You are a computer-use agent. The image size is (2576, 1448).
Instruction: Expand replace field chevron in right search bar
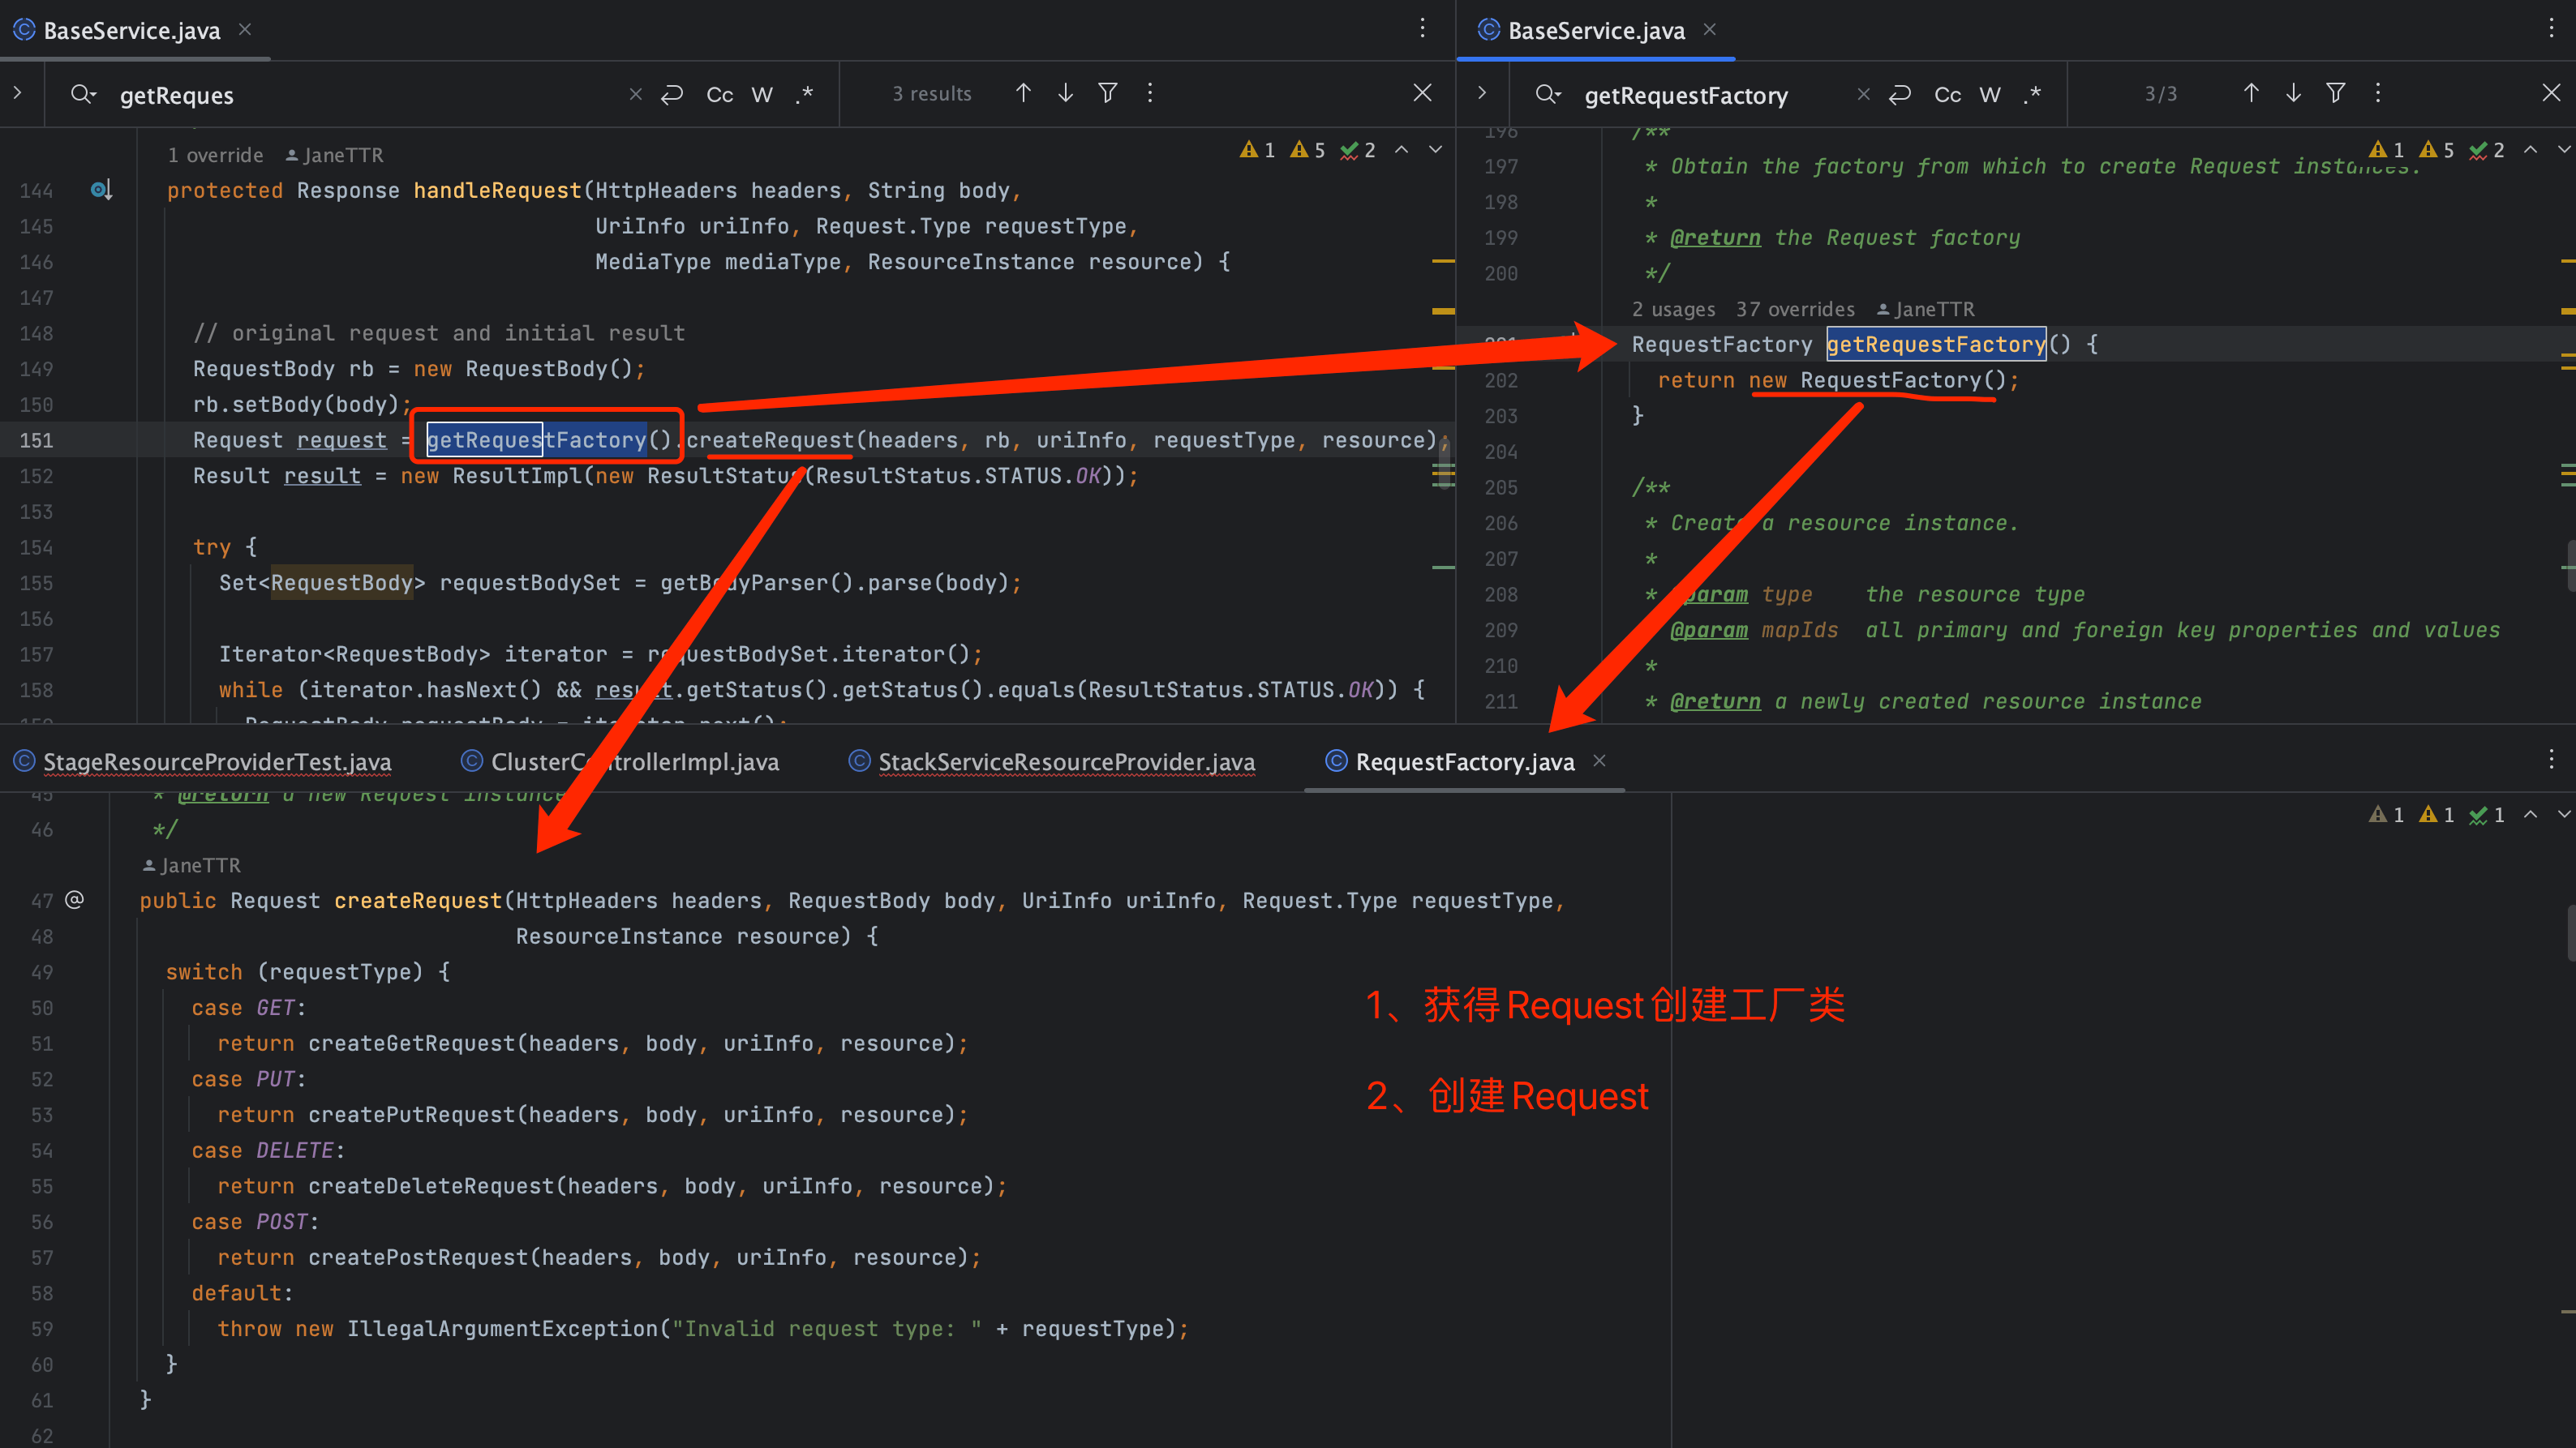[x=1482, y=93]
